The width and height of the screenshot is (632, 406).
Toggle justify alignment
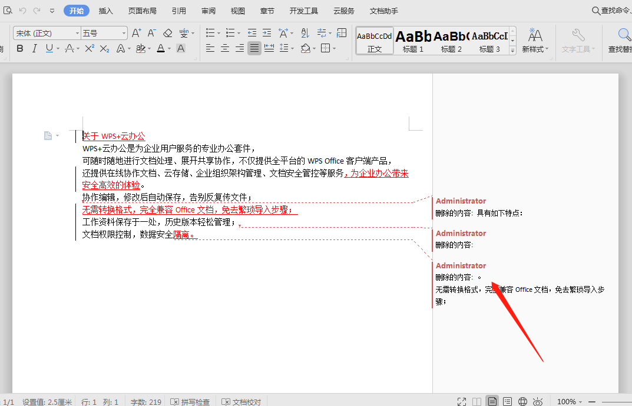click(x=254, y=49)
